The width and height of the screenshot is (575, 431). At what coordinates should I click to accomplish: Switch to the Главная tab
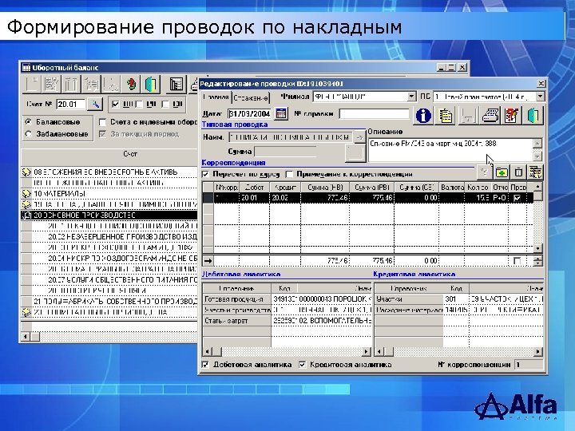216,97
